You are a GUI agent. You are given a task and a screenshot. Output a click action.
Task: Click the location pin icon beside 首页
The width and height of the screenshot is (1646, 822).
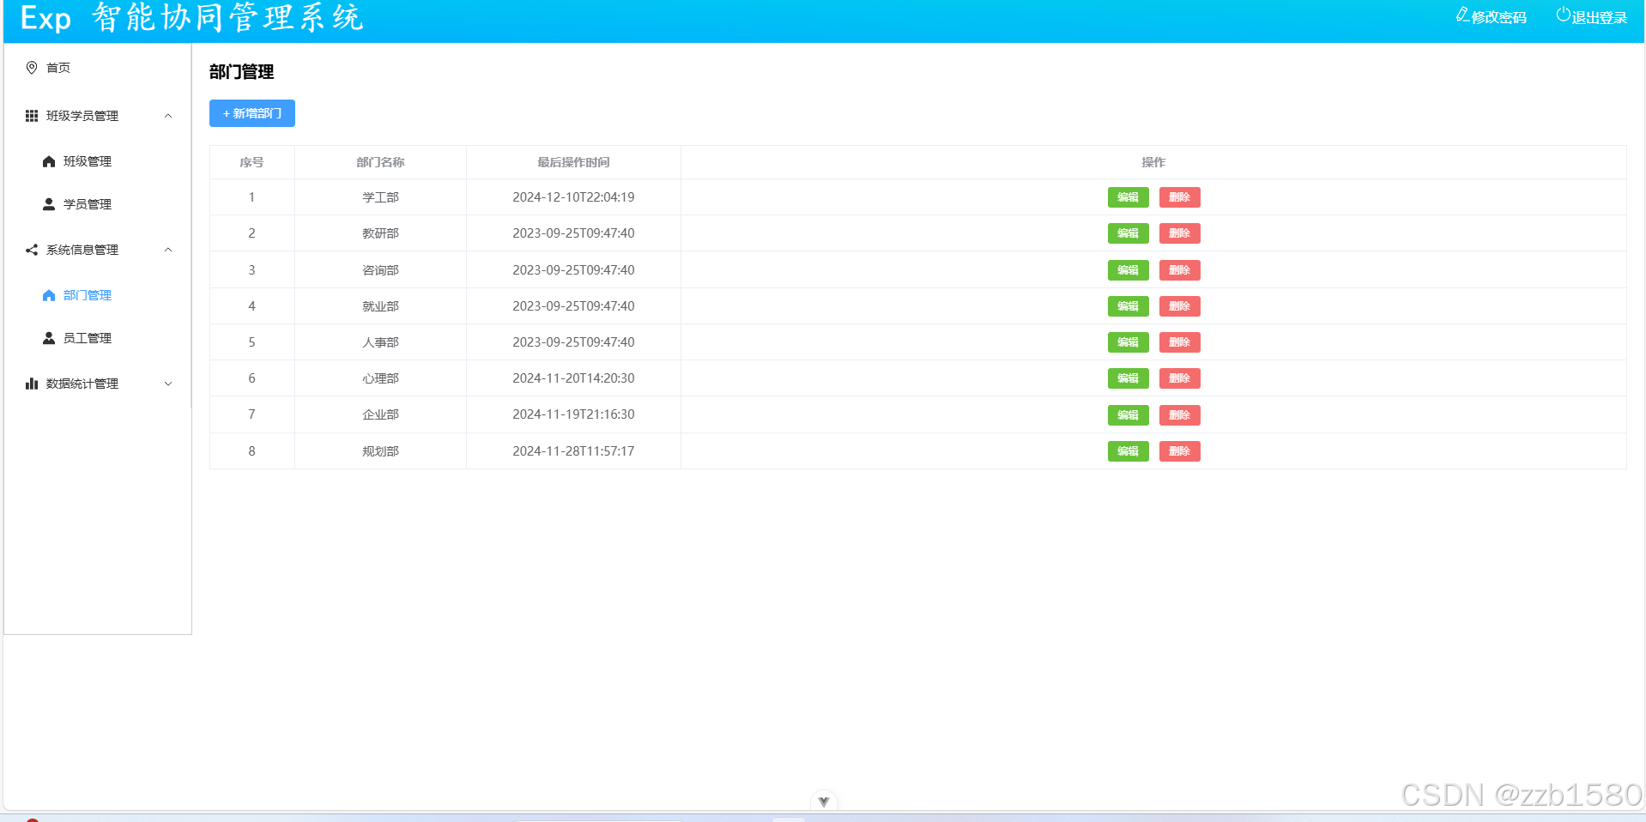(32, 68)
